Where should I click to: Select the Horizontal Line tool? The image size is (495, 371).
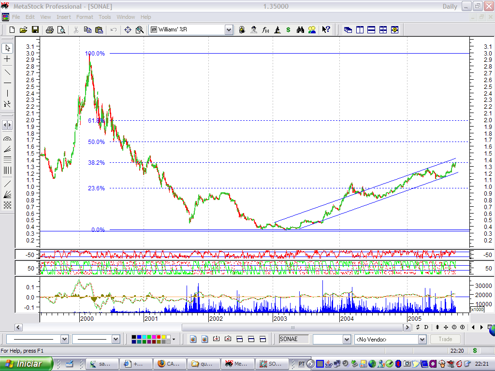7,83
